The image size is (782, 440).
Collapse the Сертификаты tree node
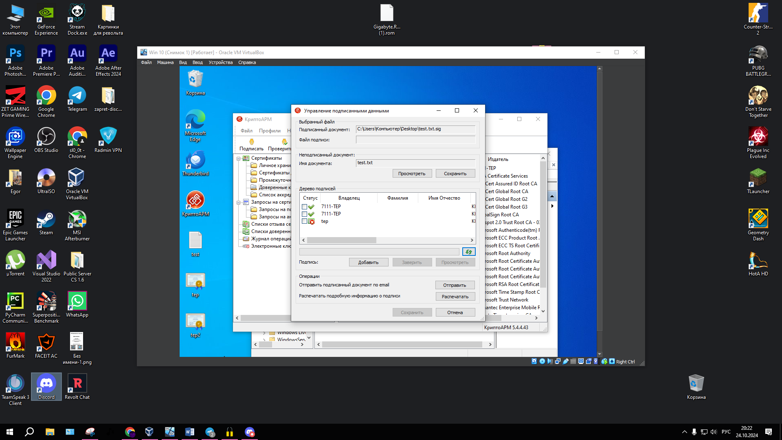(x=238, y=158)
